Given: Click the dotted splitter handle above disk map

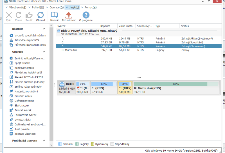Looking at the screenshot, I should [x=139, y=78].
